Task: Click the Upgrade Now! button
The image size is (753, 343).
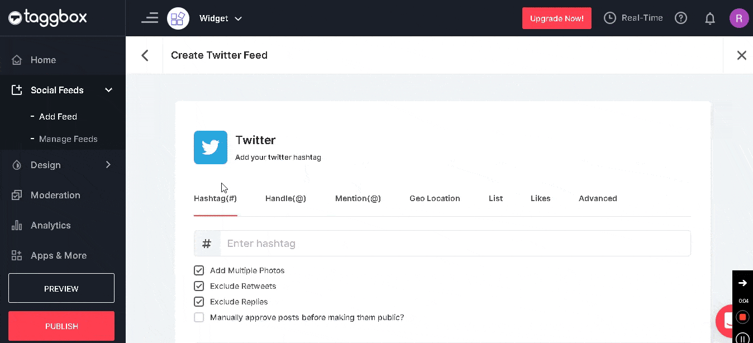Action: coord(557,18)
